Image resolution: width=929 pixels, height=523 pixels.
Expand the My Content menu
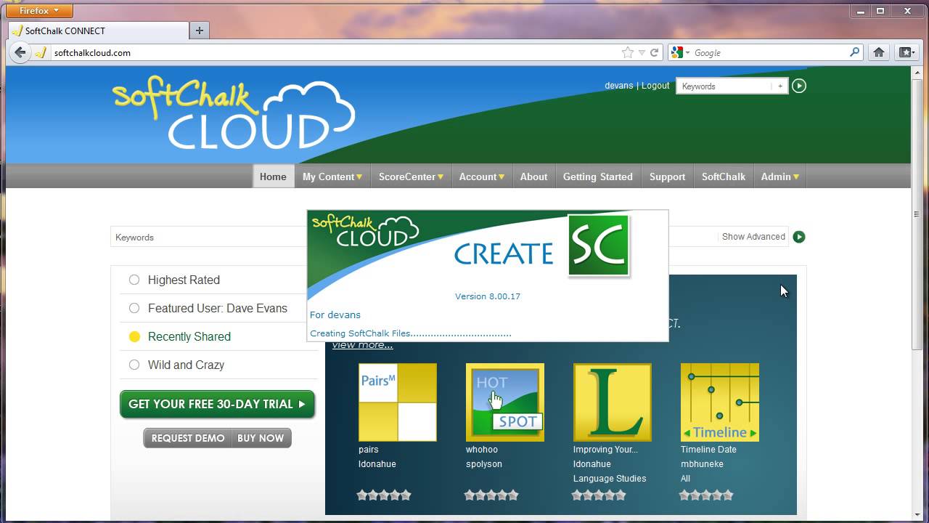tap(332, 177)
